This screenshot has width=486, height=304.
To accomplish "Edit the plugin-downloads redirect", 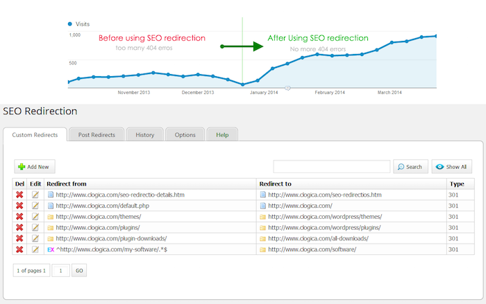I will [35, 238].
